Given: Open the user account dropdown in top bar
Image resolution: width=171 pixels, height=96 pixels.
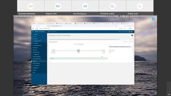Looking at the screenshot, I should (x=130, y=29).
